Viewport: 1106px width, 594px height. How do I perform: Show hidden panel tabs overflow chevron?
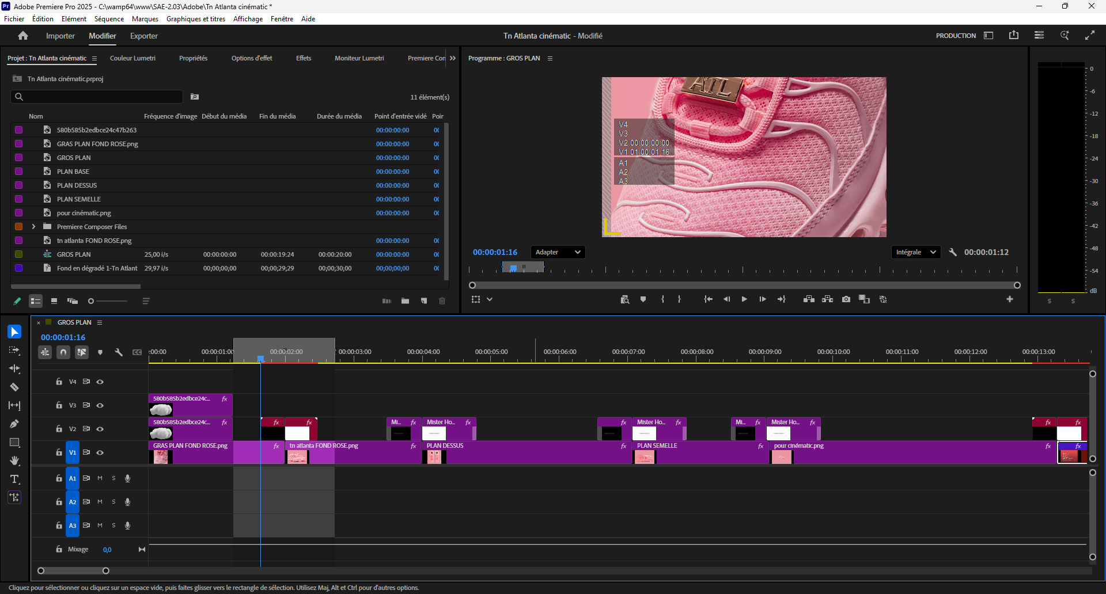coord(453,58)
